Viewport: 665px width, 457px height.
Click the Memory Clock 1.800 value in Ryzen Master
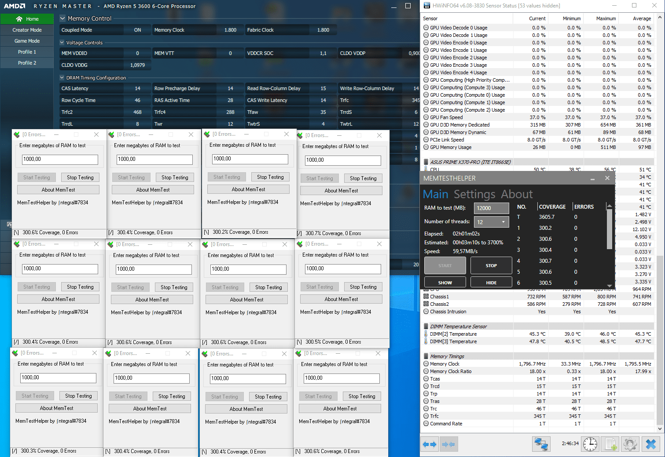230,30
